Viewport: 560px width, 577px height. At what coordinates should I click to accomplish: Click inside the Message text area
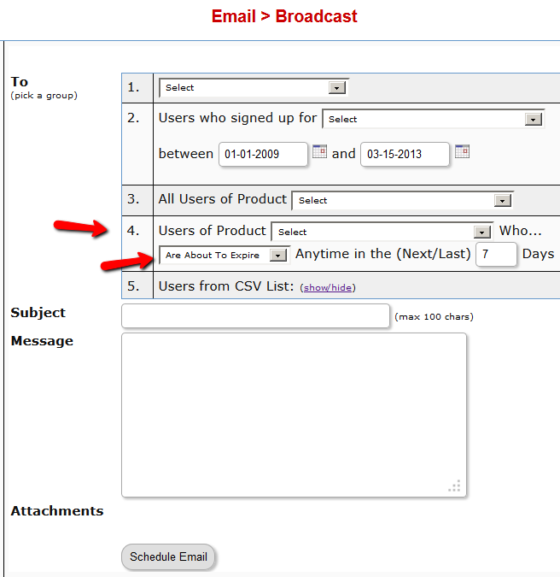[294, 415]
